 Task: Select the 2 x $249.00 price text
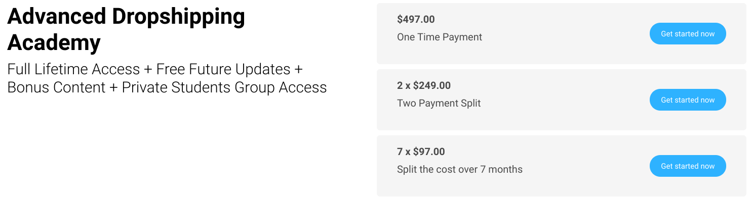tap(424, 86)
